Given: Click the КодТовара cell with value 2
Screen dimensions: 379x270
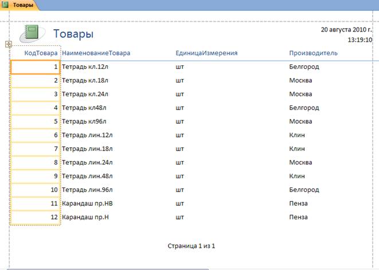Looking at the screenshot, I should click(x=36, y=80).
